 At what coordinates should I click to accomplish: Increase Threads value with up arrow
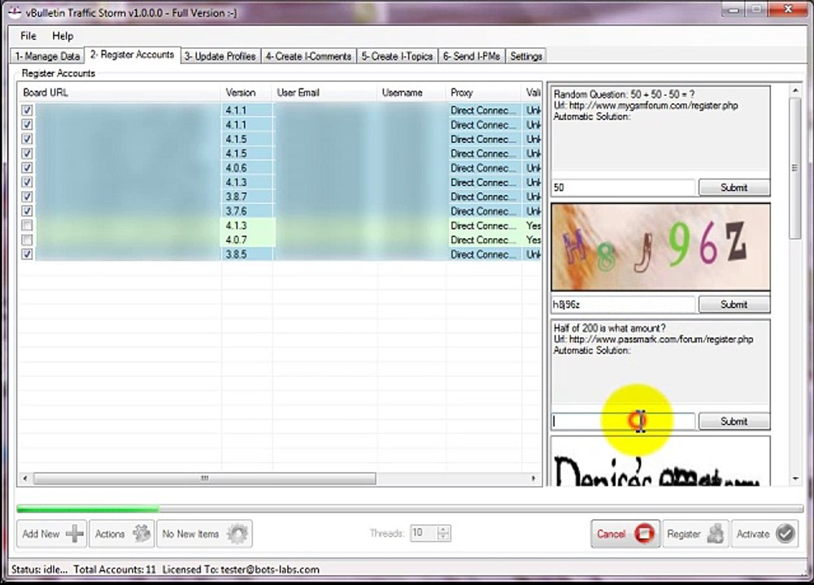[x=443, y=530]
